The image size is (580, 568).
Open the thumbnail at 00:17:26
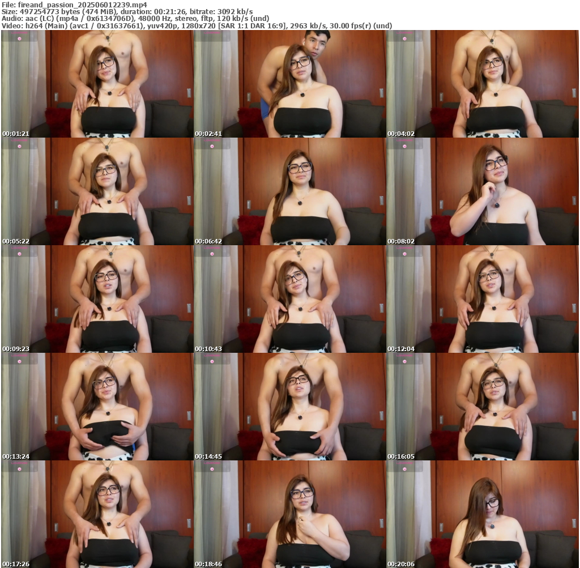[x=97, y=514]
